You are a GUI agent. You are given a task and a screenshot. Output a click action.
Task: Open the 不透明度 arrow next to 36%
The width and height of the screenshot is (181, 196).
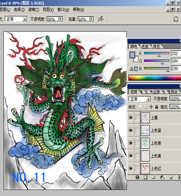pos(61,19)
